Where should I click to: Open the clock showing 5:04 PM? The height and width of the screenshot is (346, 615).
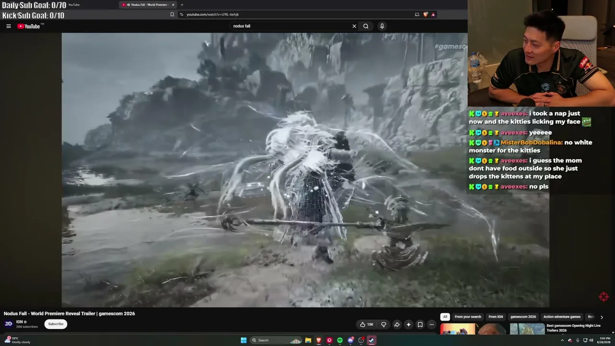tap(603, 340)
